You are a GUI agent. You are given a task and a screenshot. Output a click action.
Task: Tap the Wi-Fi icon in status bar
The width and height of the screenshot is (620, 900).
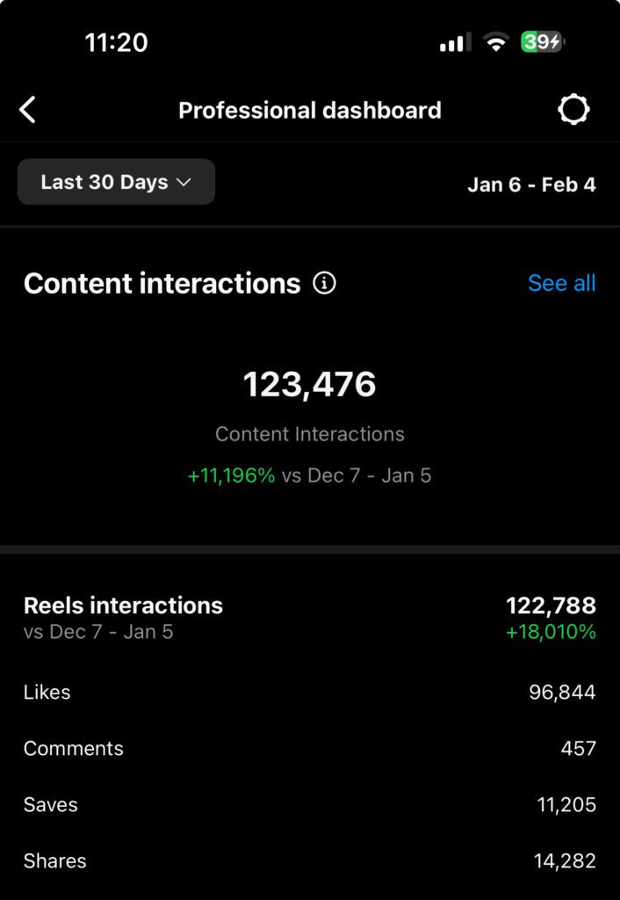coord(496,42)
